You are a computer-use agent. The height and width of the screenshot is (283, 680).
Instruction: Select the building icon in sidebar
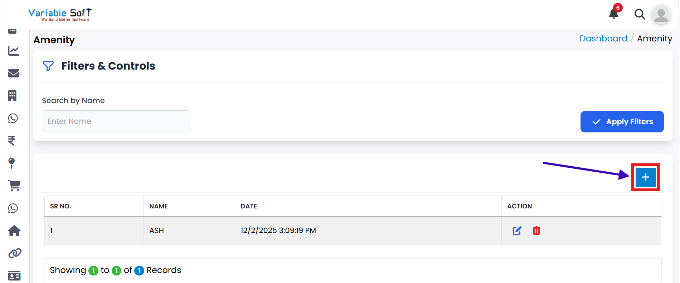[x=13, y=96]
